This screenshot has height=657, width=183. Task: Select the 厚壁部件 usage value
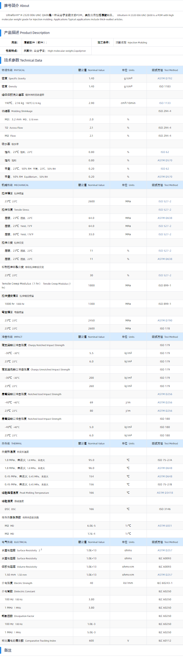point(35,42)
